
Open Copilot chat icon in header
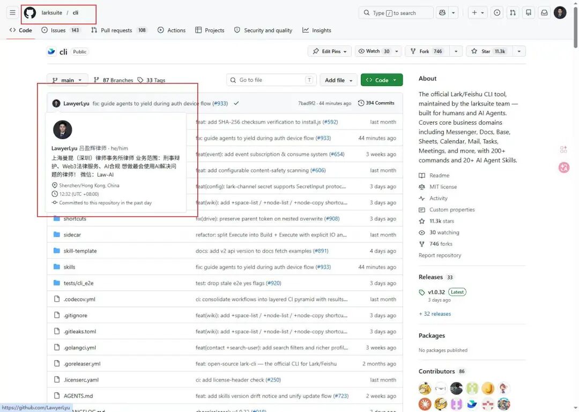(442, 12)
